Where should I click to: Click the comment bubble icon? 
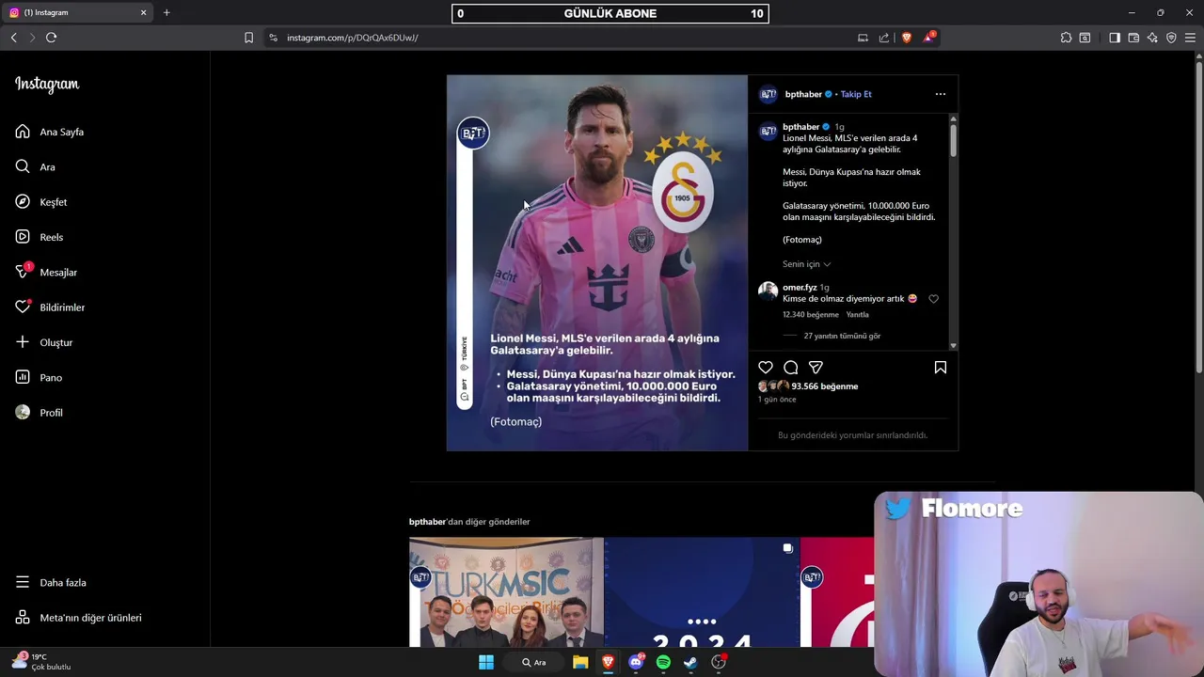[x=791, y=368]
